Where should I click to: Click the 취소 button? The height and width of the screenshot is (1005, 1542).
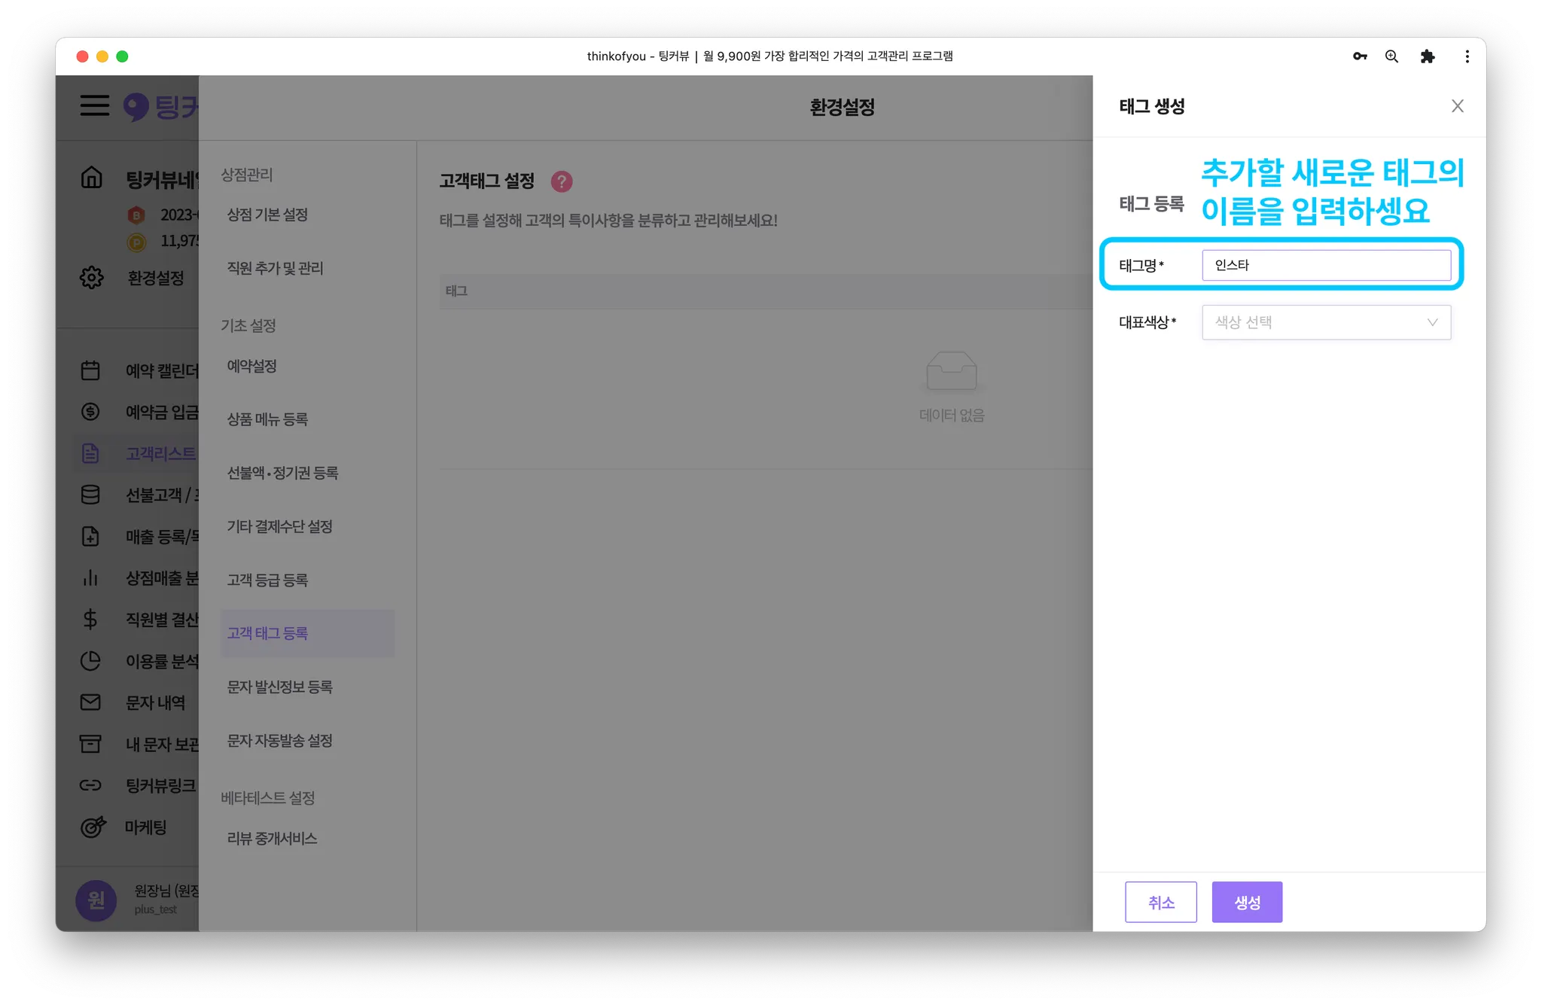(x=1160, y=902)
